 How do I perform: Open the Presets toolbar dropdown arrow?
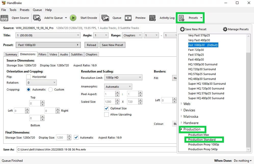pyautogui.click(x=201, y=18)
